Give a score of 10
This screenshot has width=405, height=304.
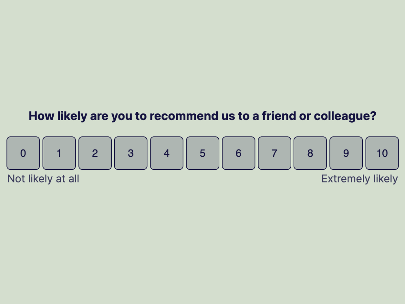coord(382,153)
